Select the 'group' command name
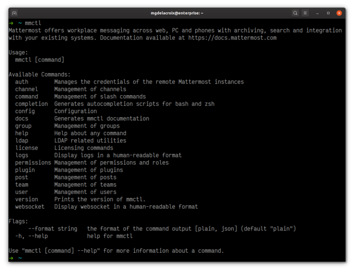This screenshot has width=355, height=272. (23, 126)
